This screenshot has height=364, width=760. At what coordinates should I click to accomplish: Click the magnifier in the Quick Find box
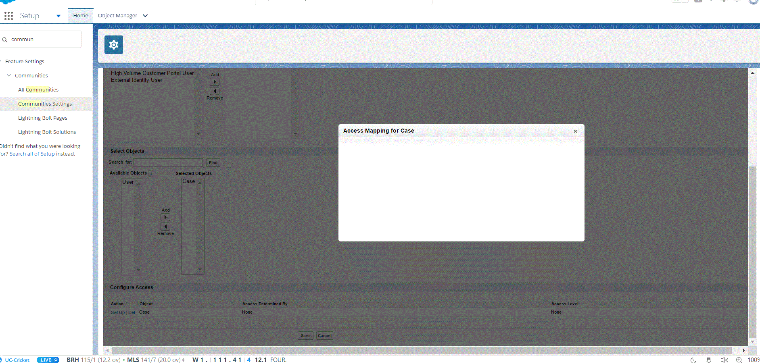point(5,39)
